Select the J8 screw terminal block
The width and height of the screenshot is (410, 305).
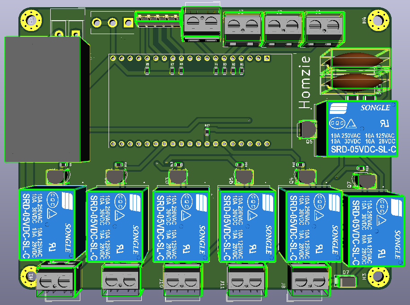(309, 280)
